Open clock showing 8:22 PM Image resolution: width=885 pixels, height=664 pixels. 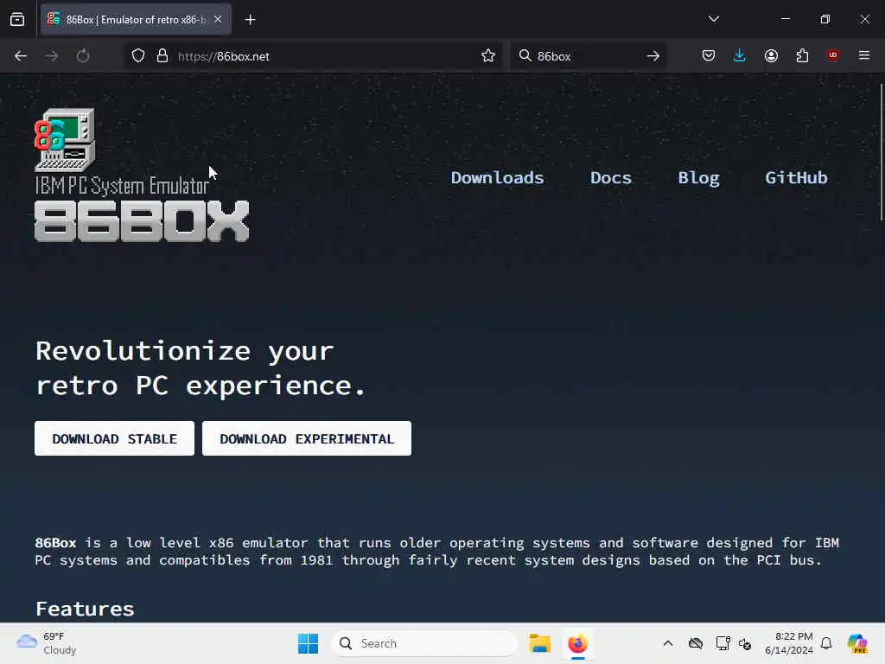788,643
